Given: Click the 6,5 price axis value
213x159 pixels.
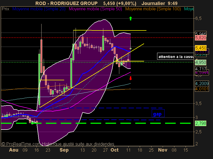Looking at the screenshot, I should 198,18.
